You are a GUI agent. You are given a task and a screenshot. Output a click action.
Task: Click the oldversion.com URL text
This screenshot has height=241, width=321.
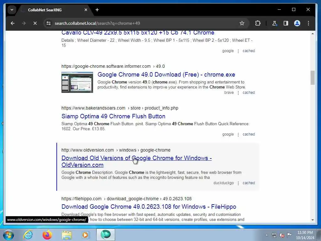click(x=116, y=150)
